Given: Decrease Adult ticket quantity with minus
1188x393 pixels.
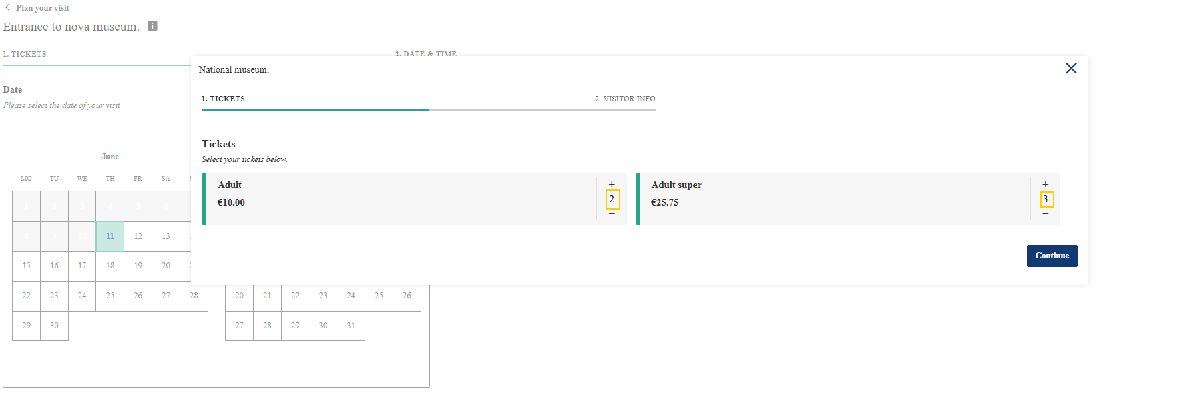Looking at the screenshot, I should (612, 214).
